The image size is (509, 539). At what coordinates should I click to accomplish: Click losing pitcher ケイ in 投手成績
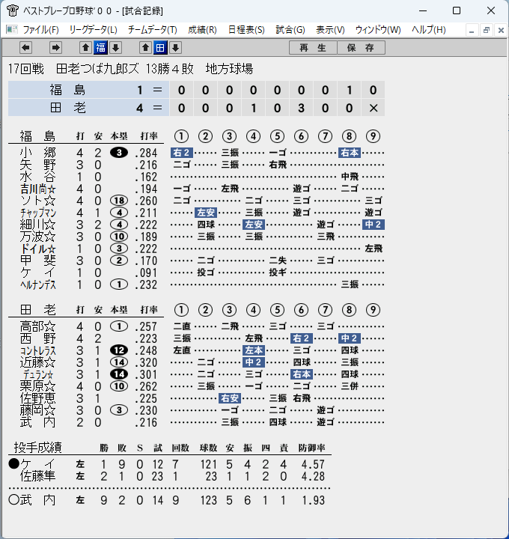pyautogui.click(x=37, y=464)
